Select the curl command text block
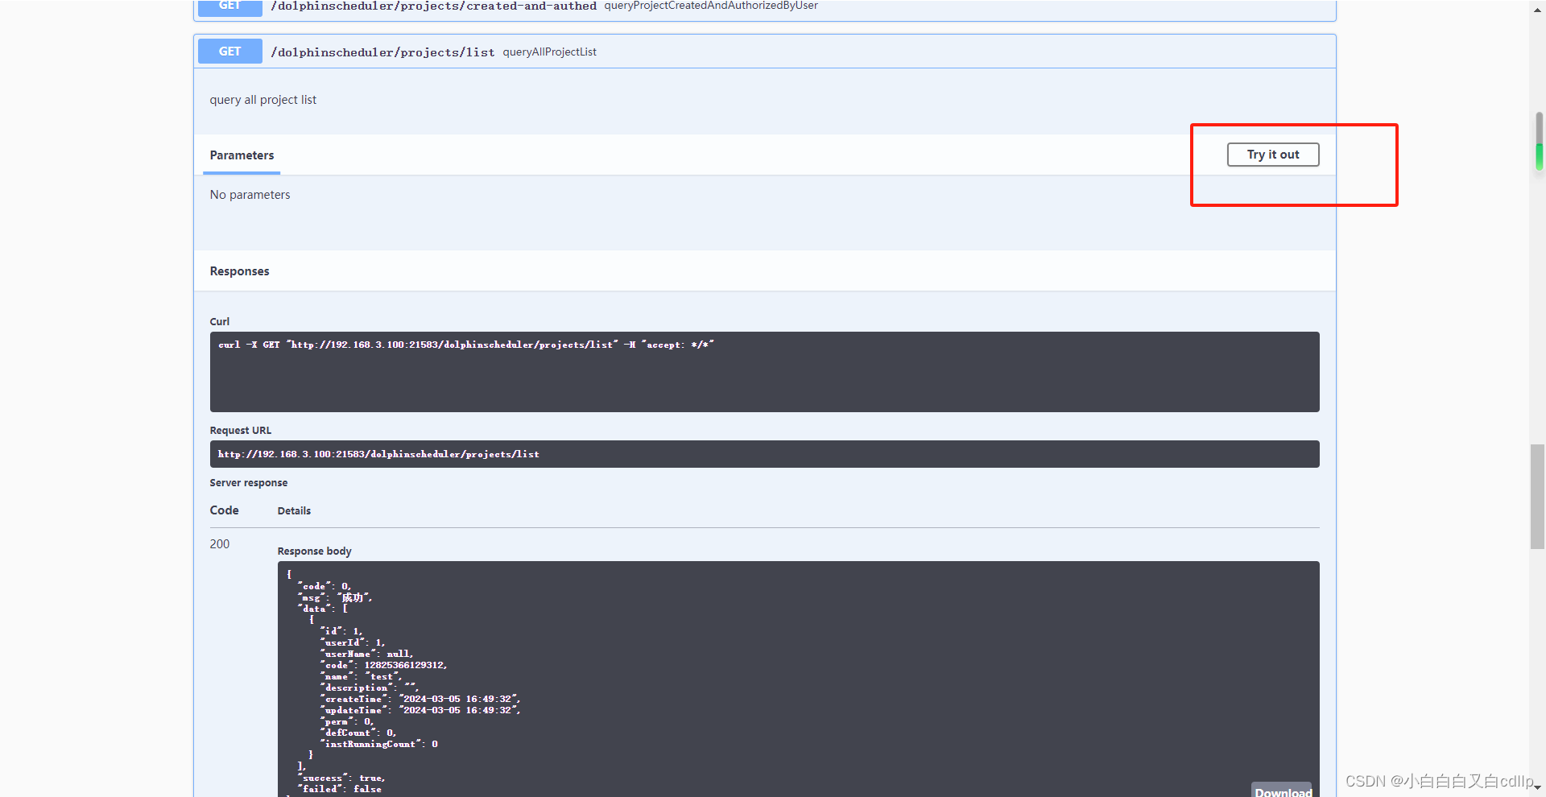This screenshot has width=1546, height=797. 764,372
